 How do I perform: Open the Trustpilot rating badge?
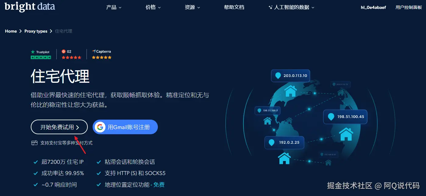tap(41, 54)
